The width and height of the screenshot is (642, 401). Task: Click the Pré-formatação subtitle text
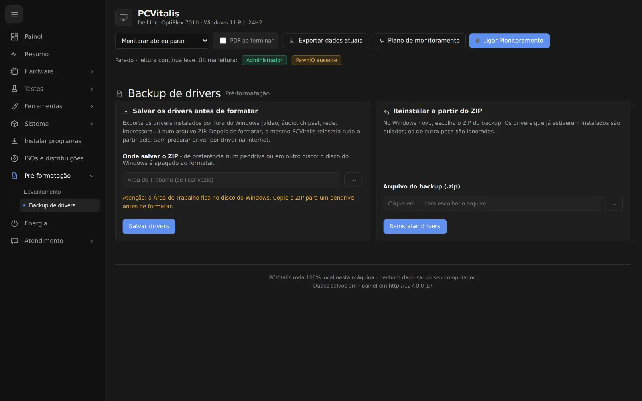tap(248, 93)
